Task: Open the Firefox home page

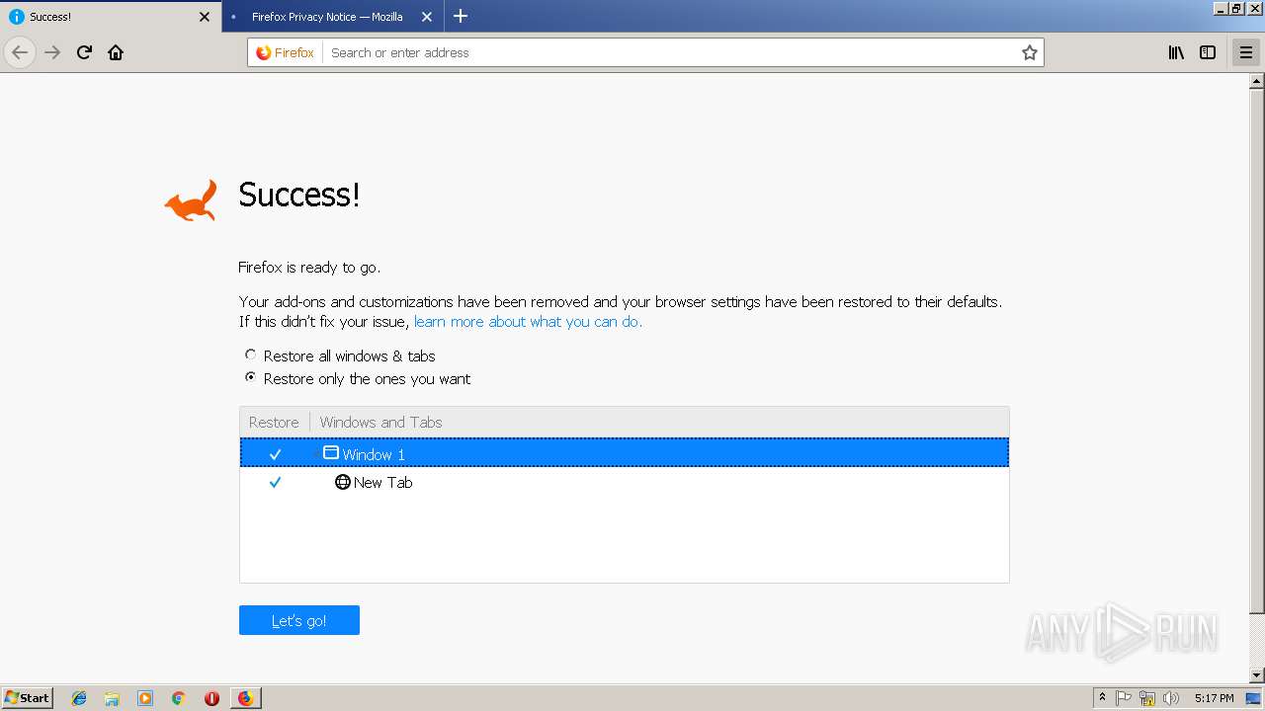Action: [116, 52]
